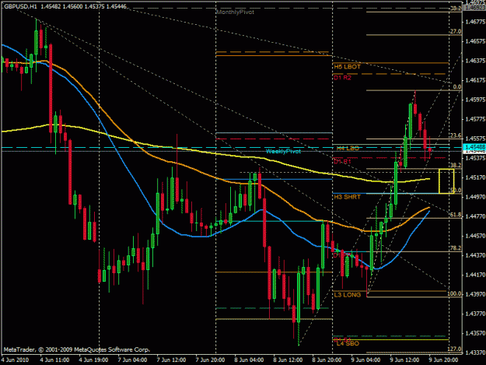Screen dimensions: 486x365
Task: Click price axis value 1.44370
Action: coord(475,255)
